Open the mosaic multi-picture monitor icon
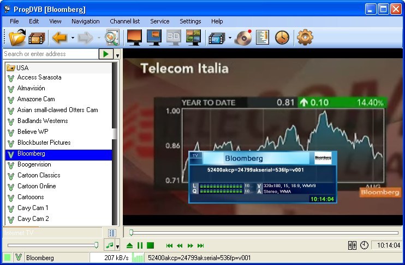405x265 pixels. point(193,38)
